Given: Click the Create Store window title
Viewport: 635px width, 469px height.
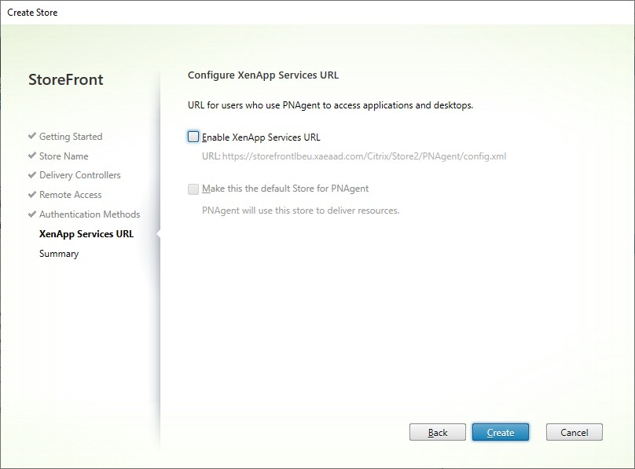Looking at the screenshot, I should 32,13.
